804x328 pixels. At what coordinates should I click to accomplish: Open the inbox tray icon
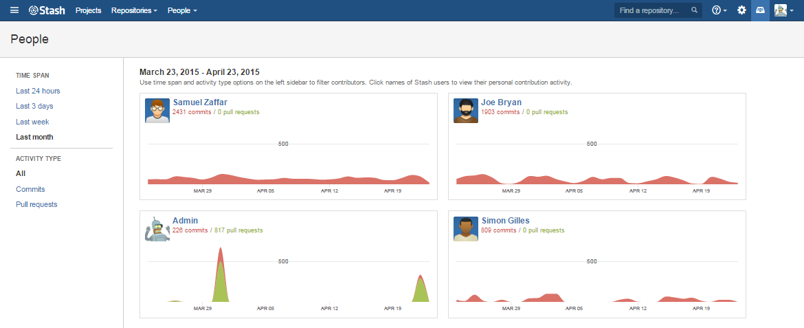pos(760,10)
